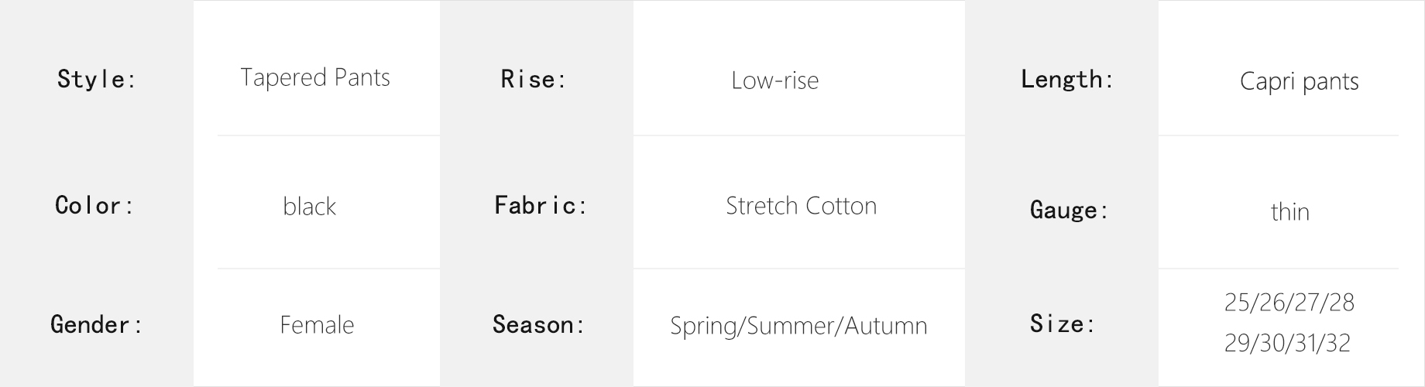This screenshot has height=387, width=1425.
Task: Click the divider line under Low-rise
Action: pyautogui.click(x=799, y=135)
